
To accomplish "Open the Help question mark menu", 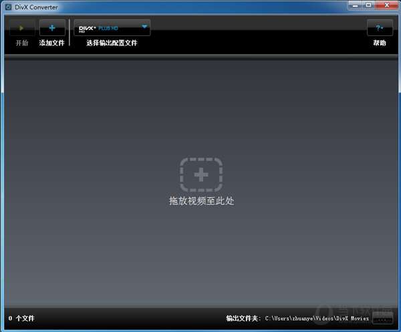I will (380, 27).
